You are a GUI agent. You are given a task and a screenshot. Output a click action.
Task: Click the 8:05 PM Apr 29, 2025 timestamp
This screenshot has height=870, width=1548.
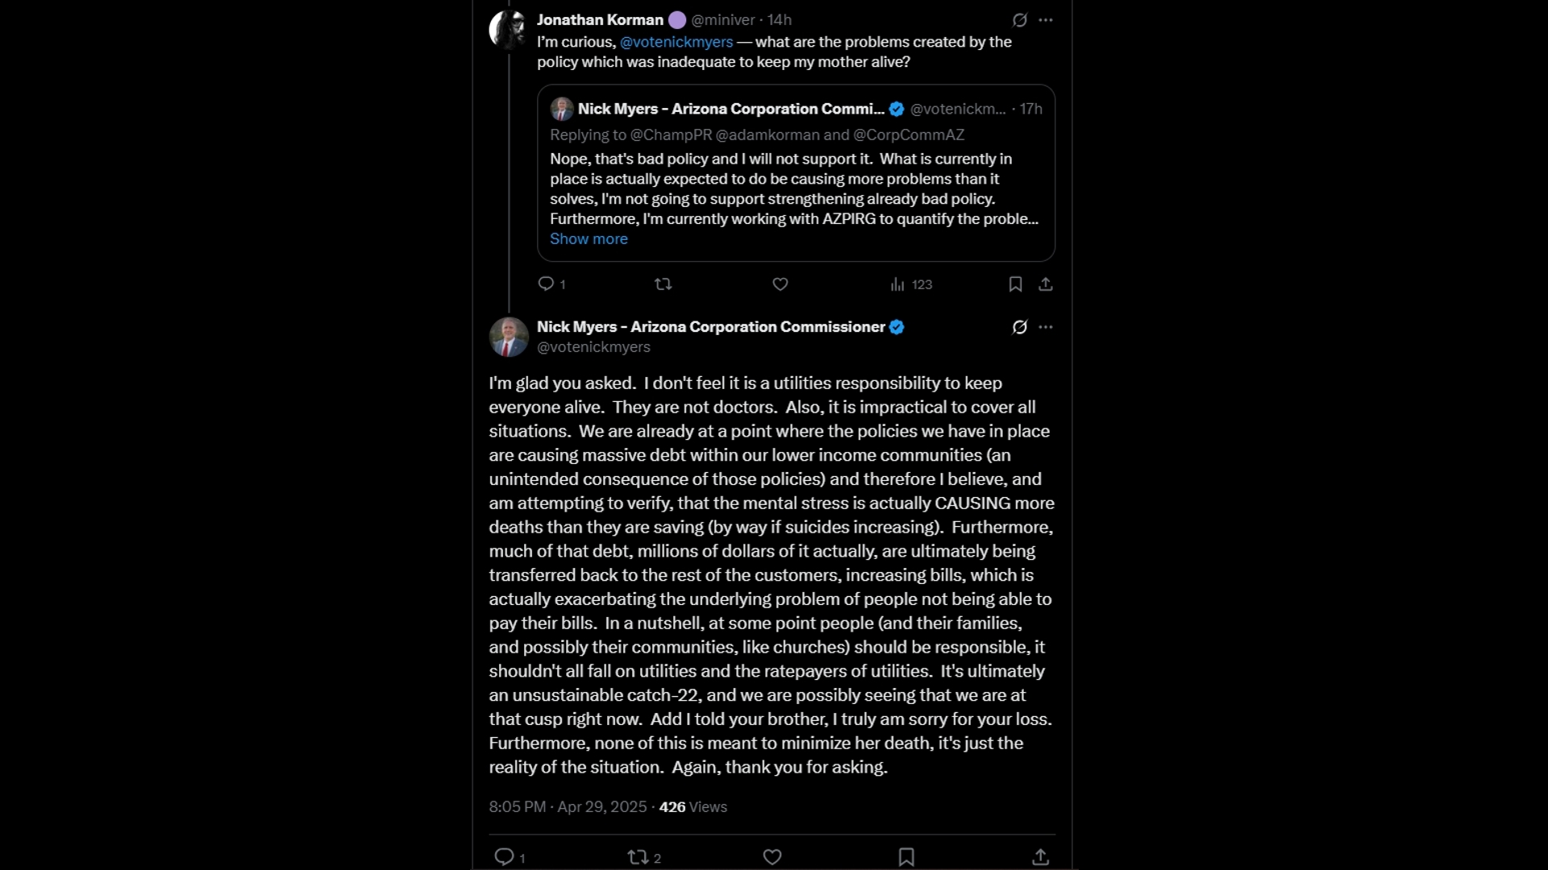tap(568, 807)
